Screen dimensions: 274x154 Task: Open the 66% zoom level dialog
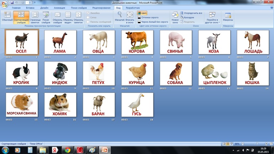pos(237,144)
